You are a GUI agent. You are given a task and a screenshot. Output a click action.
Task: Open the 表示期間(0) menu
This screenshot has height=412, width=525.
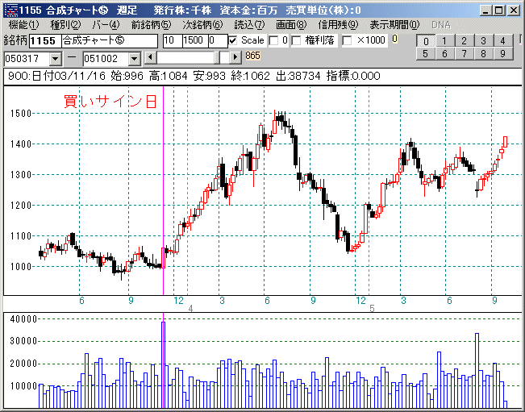[394, 25]
